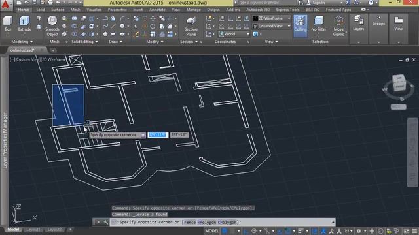Switch to the Layout1 tab
Viewport: 419px width, 235px height.
[x=33, y=230]
